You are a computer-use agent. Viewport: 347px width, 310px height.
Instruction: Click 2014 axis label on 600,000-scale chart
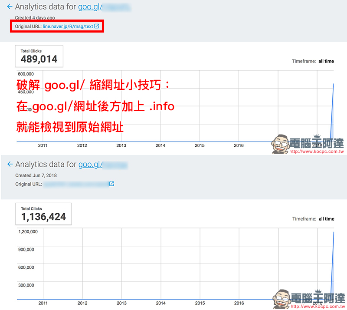click(160, 145)
